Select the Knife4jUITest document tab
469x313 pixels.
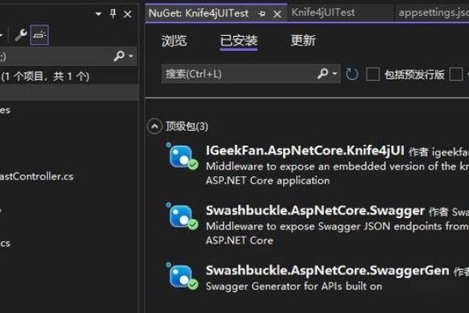(323, 13)
